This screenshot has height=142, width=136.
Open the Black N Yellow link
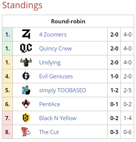(x=58, y=118)
